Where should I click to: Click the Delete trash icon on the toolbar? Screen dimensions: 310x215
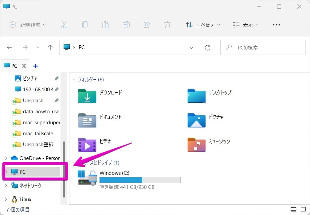(x=167, y=24)
